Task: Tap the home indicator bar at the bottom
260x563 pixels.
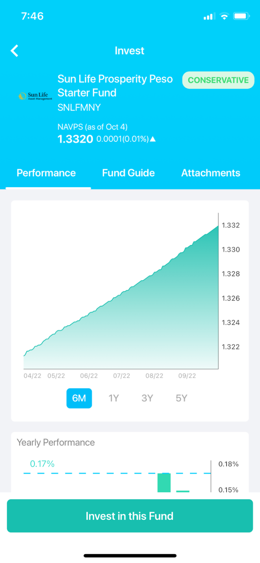Action: (x=130, y=554)
